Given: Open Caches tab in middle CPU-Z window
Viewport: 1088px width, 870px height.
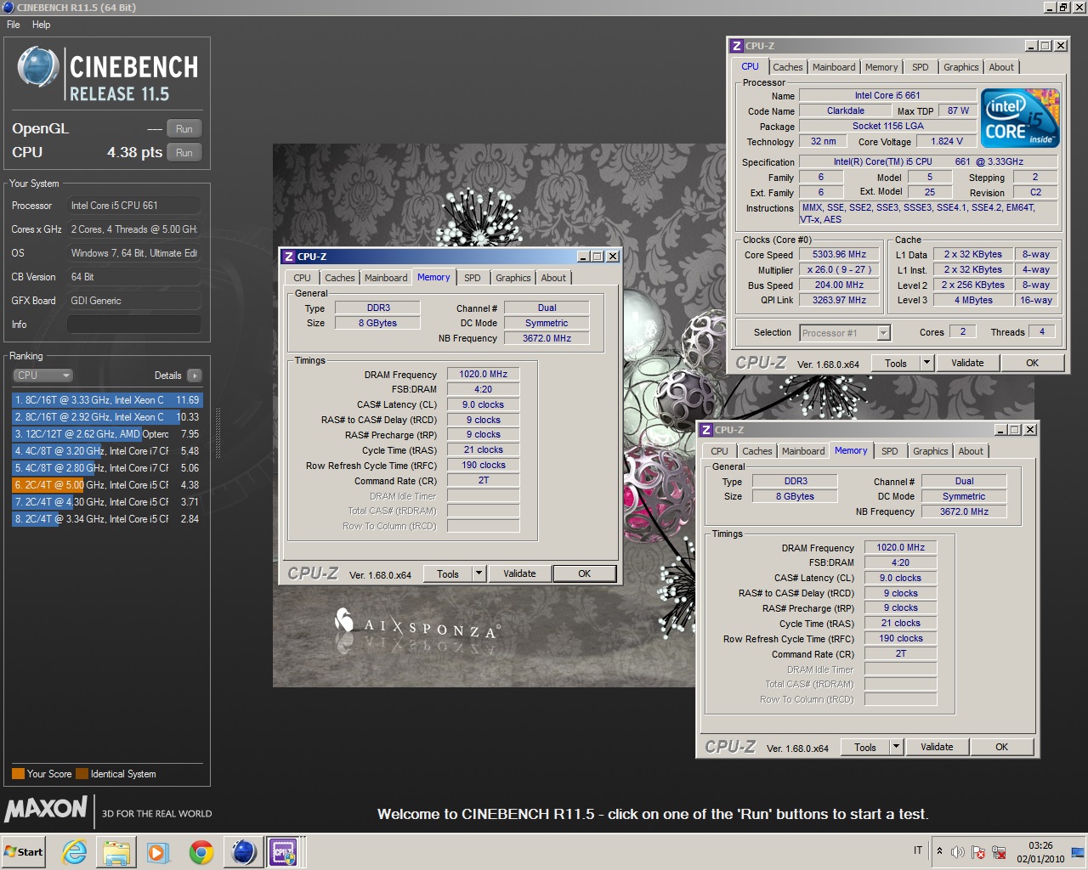Looking at the screenshot, I should (340, 278).
